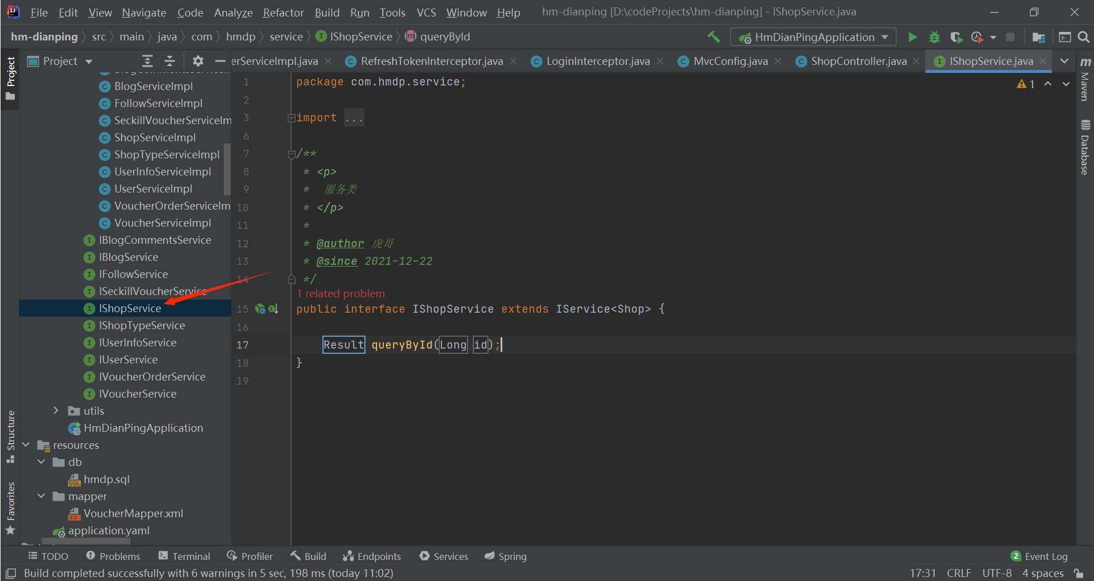The image size is (1094, 581).
Task: Close the RefreshTokenInterceptor.java tab
Action: (513, 61)
